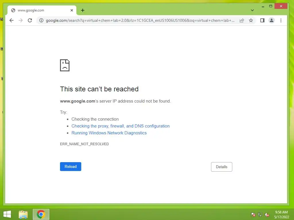Bookmark this tab with star icon
Image resolution: width=294 pixels, height=220 pixels.
pyautogui.click(x=251, y=20)
